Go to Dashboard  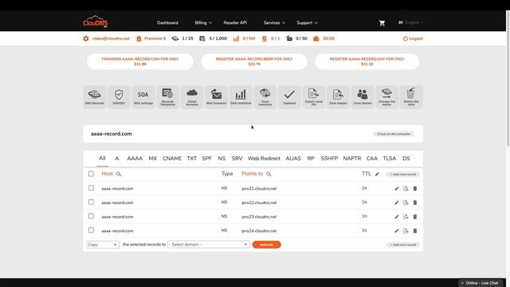167,23
